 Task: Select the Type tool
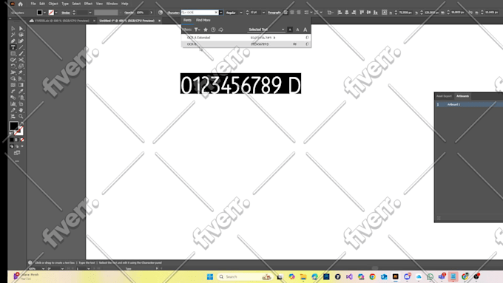pos(13,47)
